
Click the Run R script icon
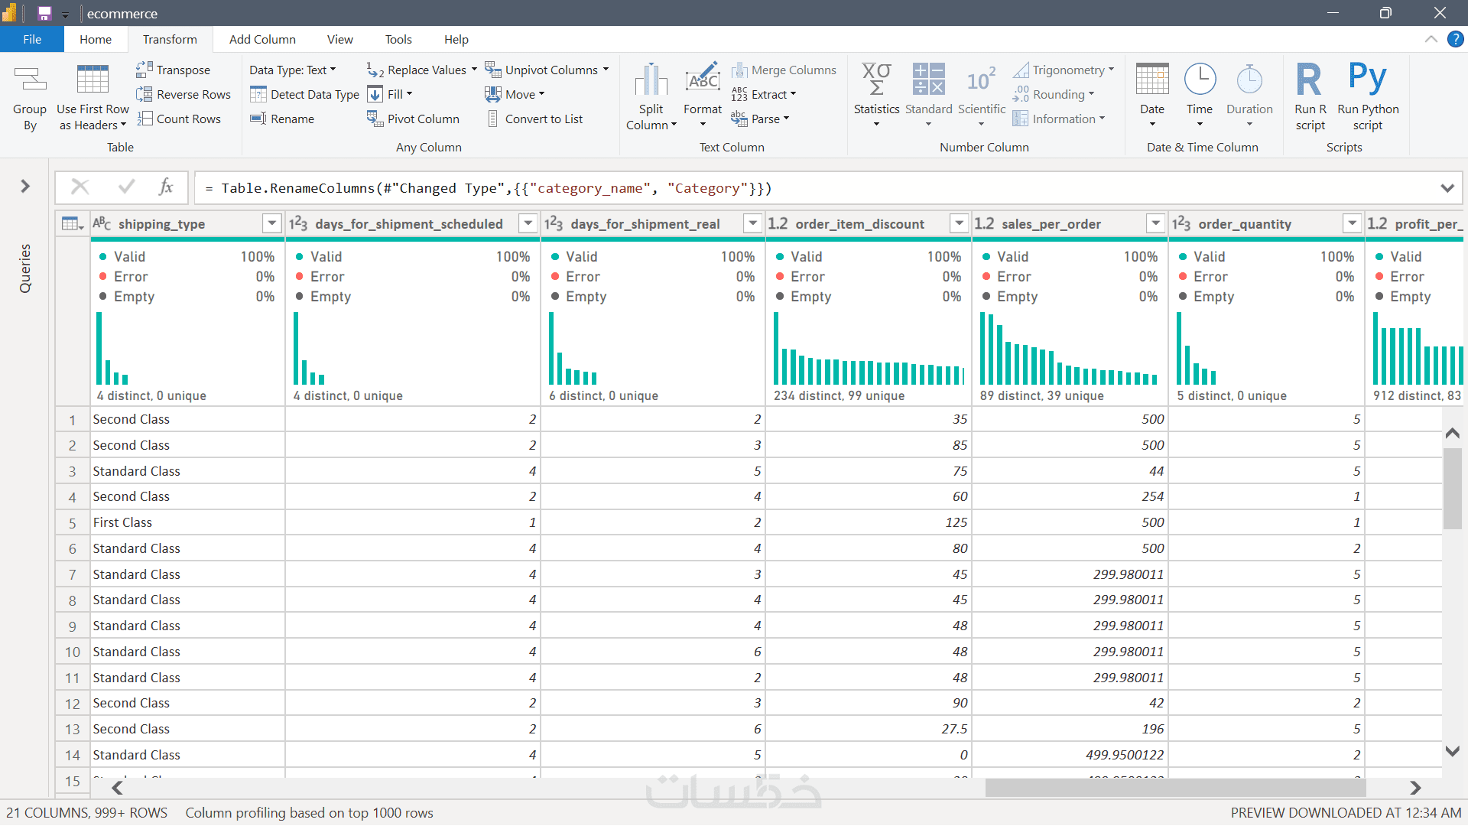pos(1310,80)
